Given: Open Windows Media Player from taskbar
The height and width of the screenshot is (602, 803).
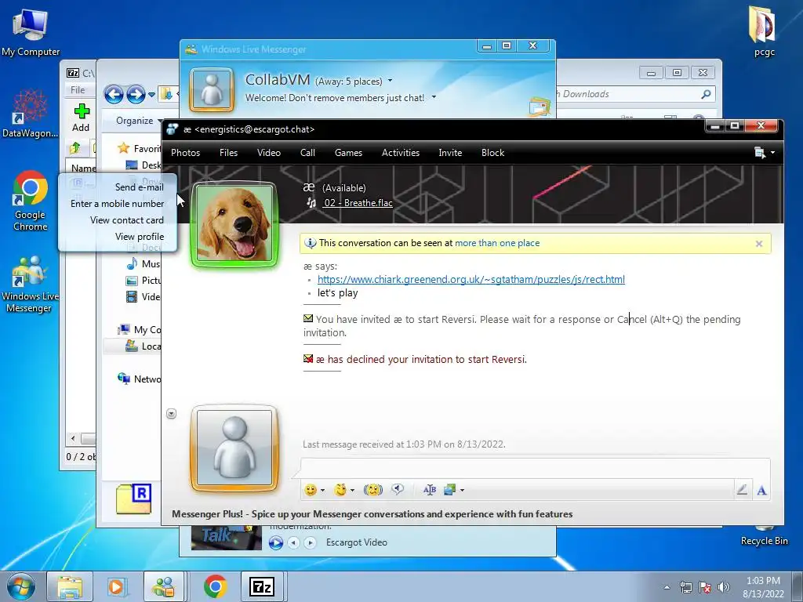Looking at the screenshot, I should tap(116, 586).
